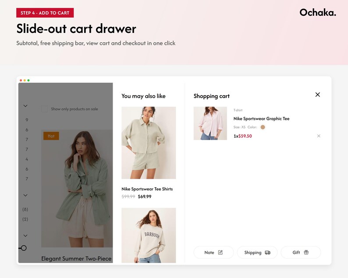This screenshot has width=348, height=278.
Task: Open Nike Sportswear Graphic Tee product link
Action: pos(261,119)
